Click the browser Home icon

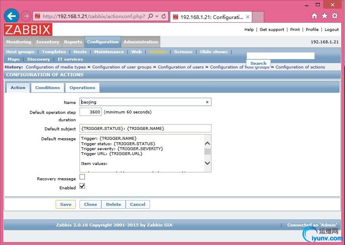point(314,16)
